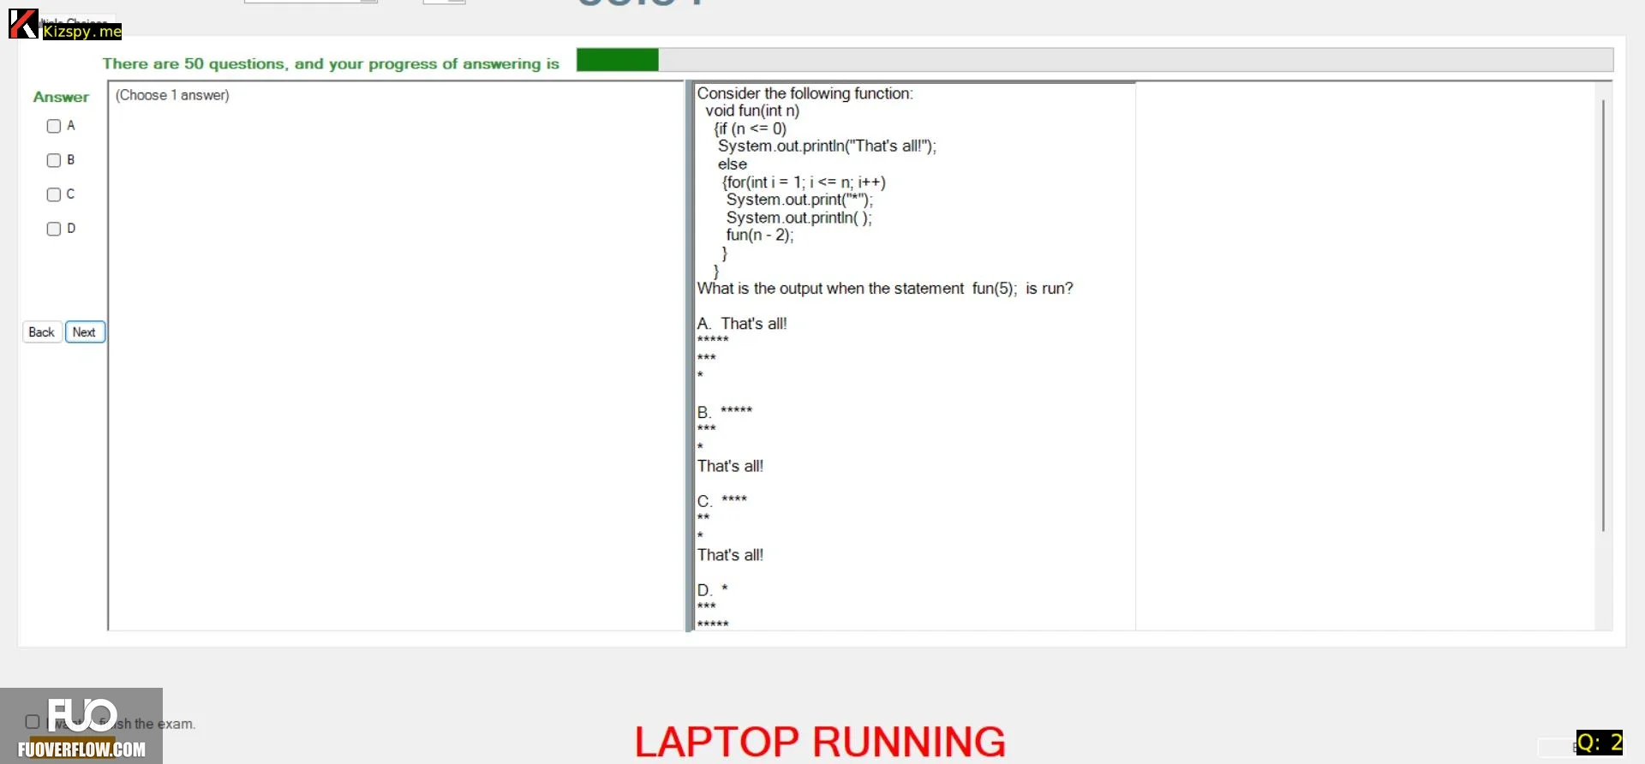
Task: Click the 'System.out.println("That's all!");' line
Action: click(x=827, y=146)
